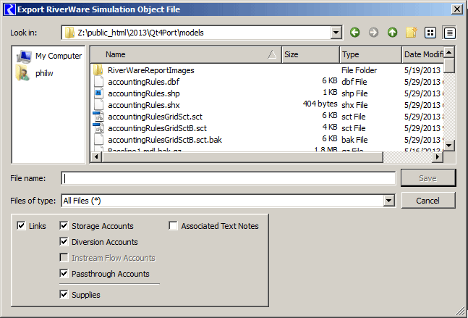This screenshot has width=468, height=318.
Task: Uncheck Diversion Accounts checkbox
Action: 64,241
